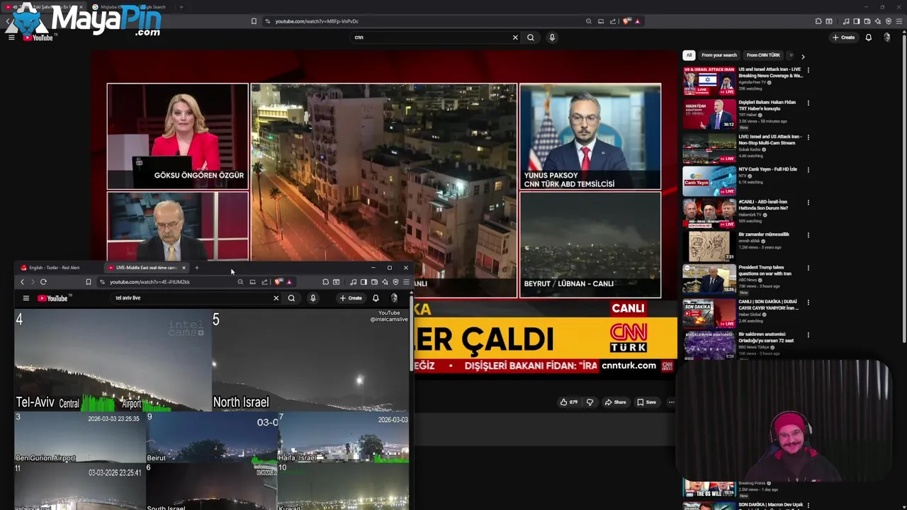Image resolution: width=907 pixels, height=510 pixels.
Task: Click Create button in back window
Action: point(844,38)
